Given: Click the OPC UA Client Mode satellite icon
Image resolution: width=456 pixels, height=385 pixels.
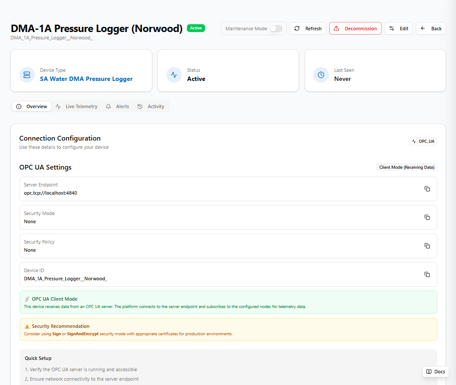Looking at the screenshot, I should pyautogui.click(x=27, y=299).
